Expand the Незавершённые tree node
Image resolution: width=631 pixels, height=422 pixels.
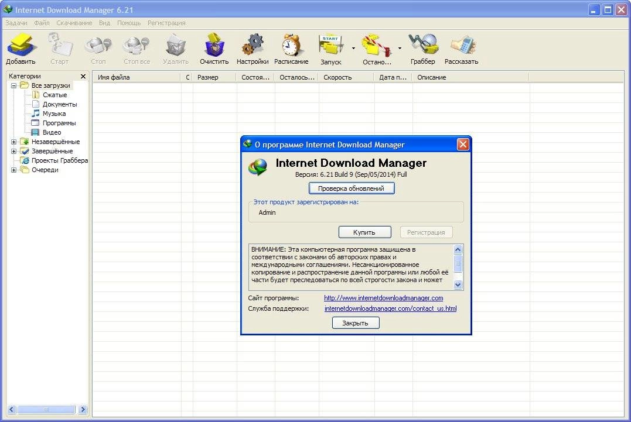point(13,142)
